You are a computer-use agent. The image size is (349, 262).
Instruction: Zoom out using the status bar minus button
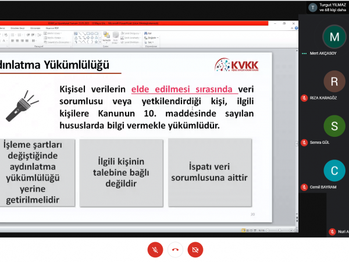(x=268, y=231)
